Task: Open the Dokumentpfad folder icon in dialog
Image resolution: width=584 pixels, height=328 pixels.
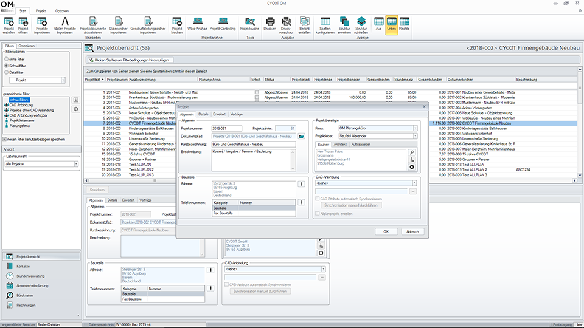Action: click(x=301, y=136)
